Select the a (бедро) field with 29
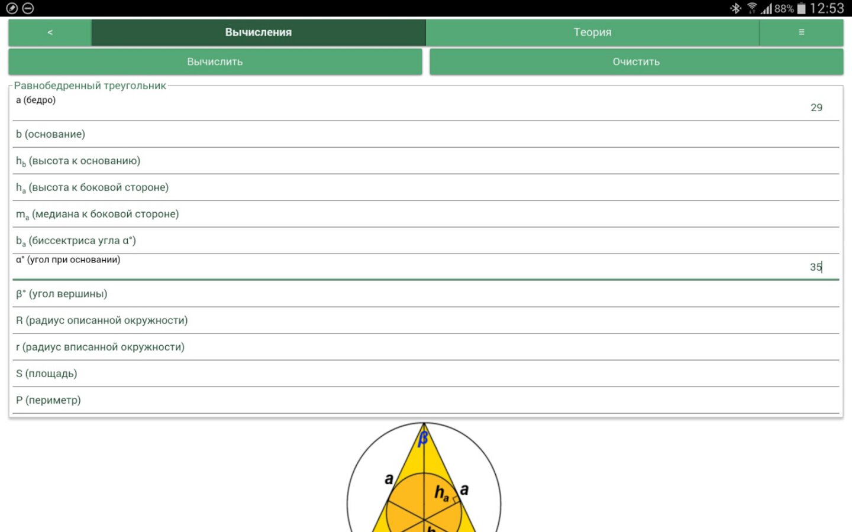852x532 pixels. pyautogui.click(x=426, y=108)
